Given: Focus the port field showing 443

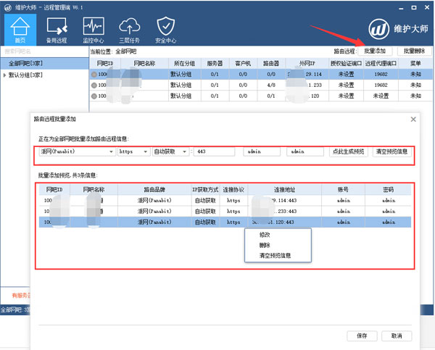Looking at the screenshot, I should (214, 151).
